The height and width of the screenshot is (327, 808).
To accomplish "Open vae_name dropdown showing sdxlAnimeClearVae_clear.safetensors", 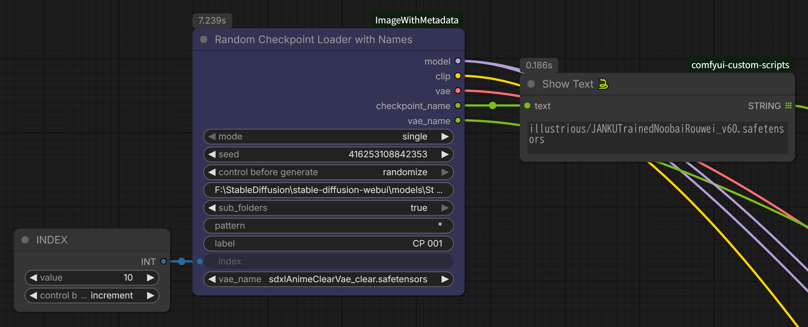I will click(328, 279).
